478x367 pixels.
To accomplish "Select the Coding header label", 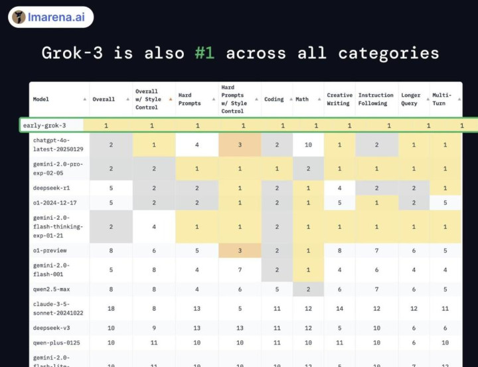I will coord(274,99).
